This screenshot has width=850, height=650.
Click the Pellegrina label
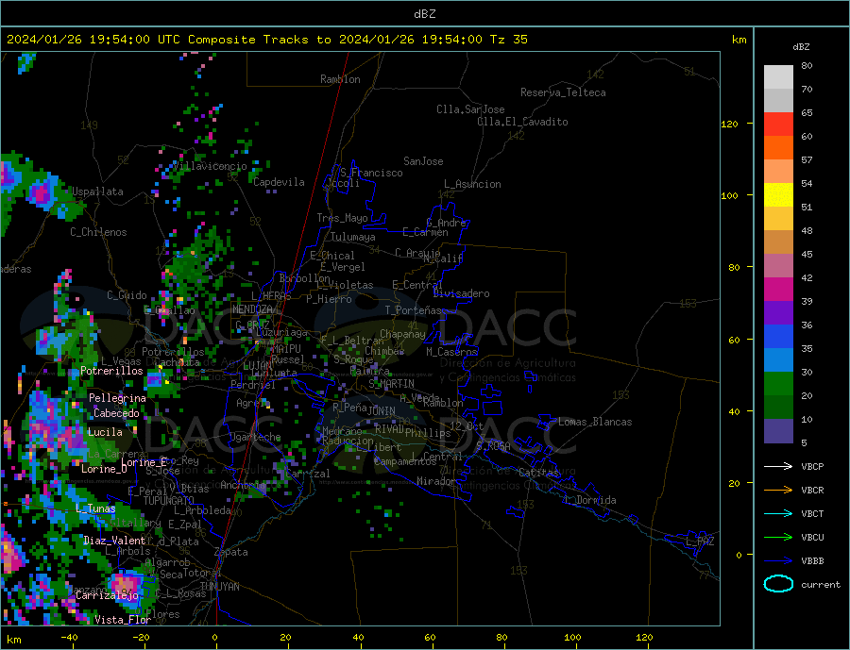tap(118, 398)
